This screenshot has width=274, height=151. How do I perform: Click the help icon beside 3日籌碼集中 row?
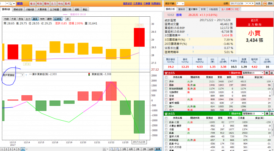coord(188,35)
